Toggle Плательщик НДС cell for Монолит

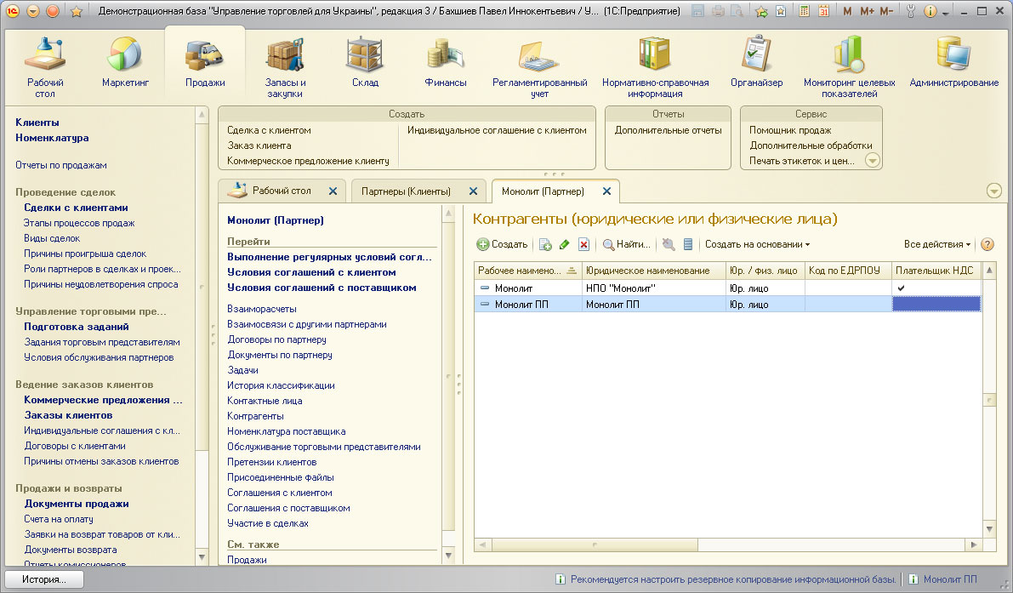pyautogui.click(x=936, y=288)
